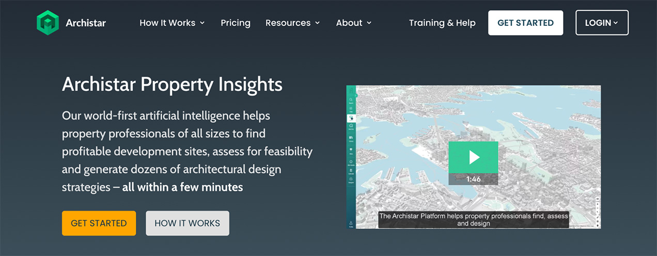Click the Profile icon at sidebar bottom

[351, 223]
